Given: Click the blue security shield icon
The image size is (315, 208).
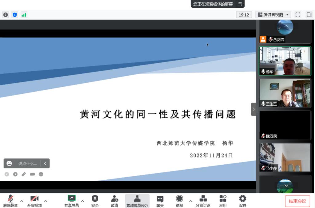Looking at the screenshot, I should [x=15, y=15].
